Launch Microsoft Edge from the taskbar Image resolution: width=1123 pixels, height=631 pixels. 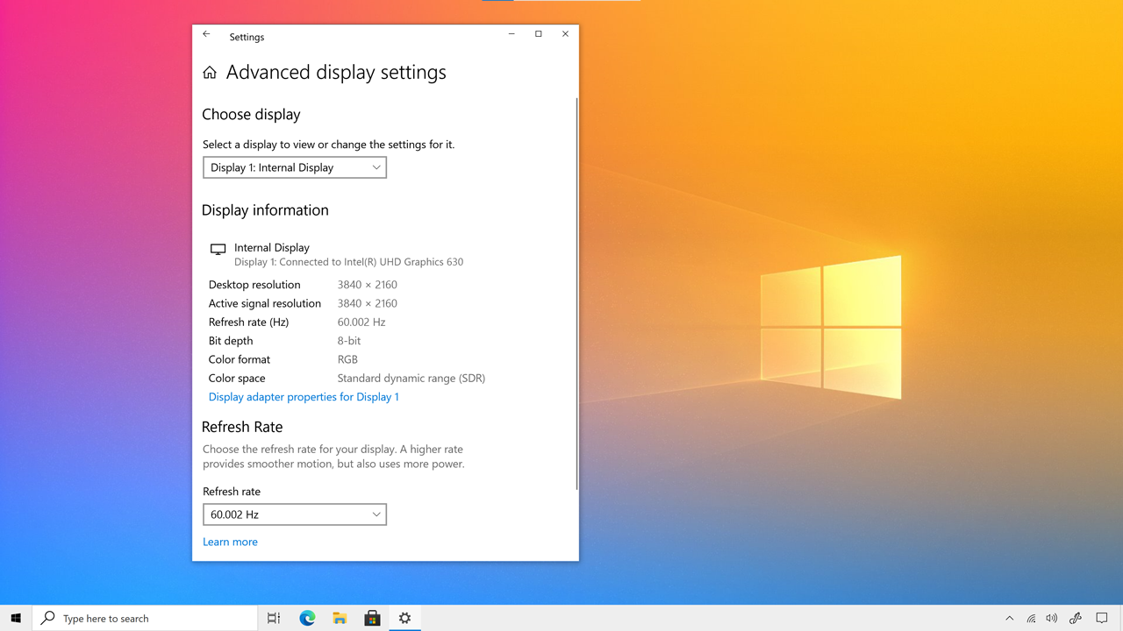click(307, 618)
